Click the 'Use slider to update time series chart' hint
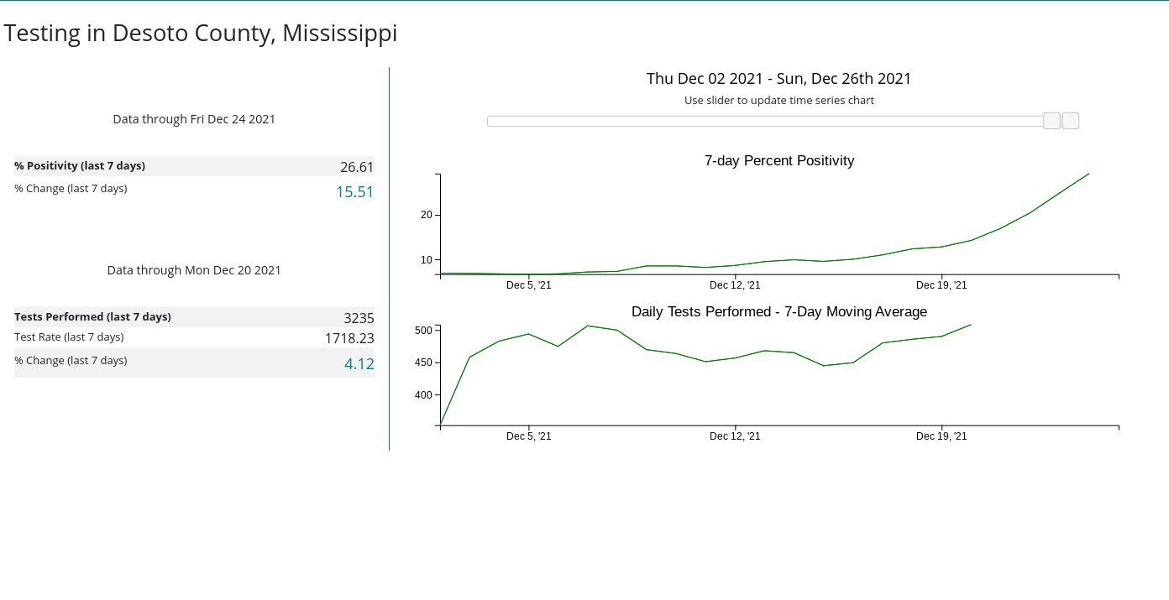This screenshot has height=600, width=1169. 779,101
